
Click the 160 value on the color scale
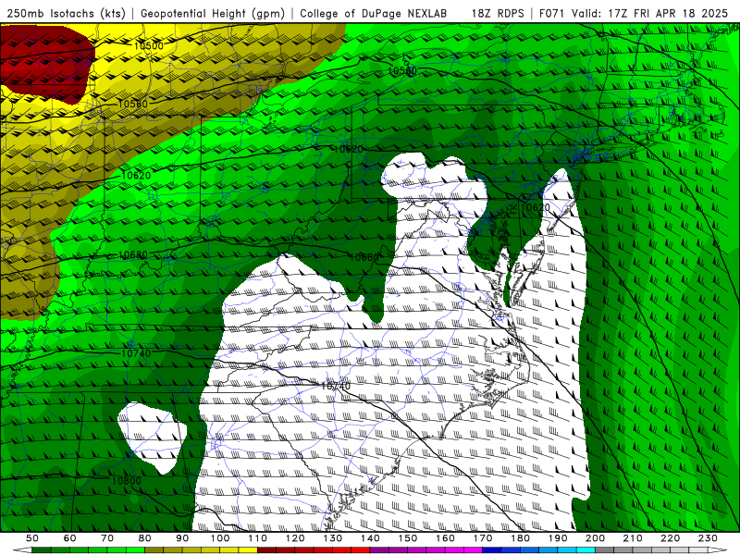tap(446, 538)
